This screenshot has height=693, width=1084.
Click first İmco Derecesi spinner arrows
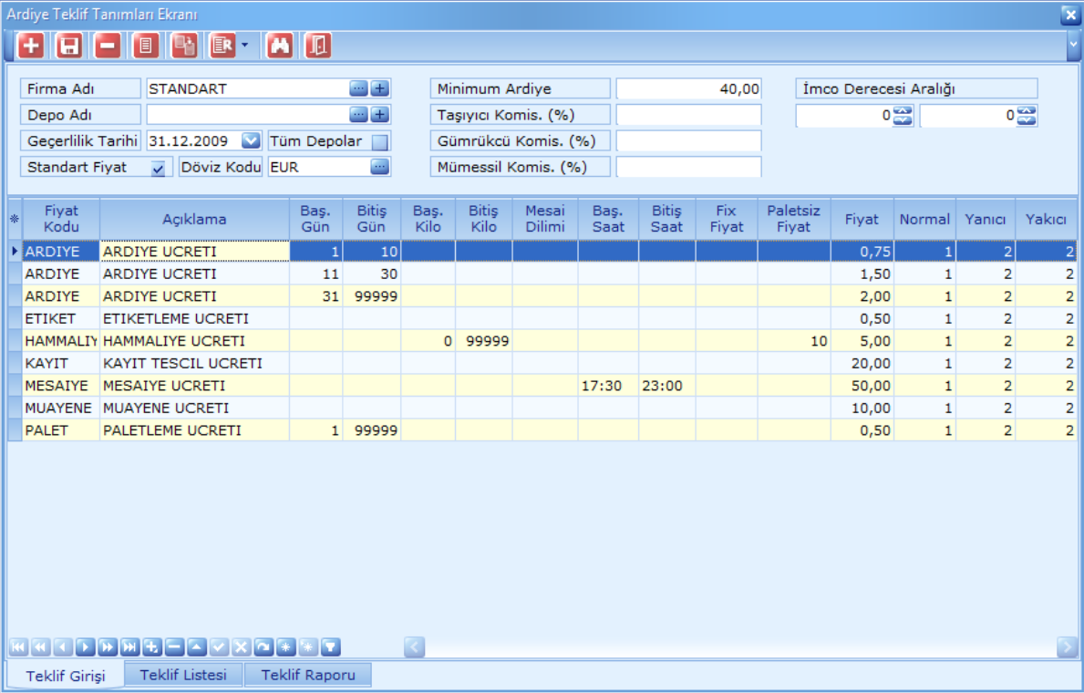click(903, 116)
